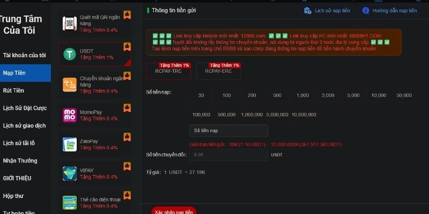
Task: Open Lịch Sử Đặt Cược menu item
Action: pos(25,108)
